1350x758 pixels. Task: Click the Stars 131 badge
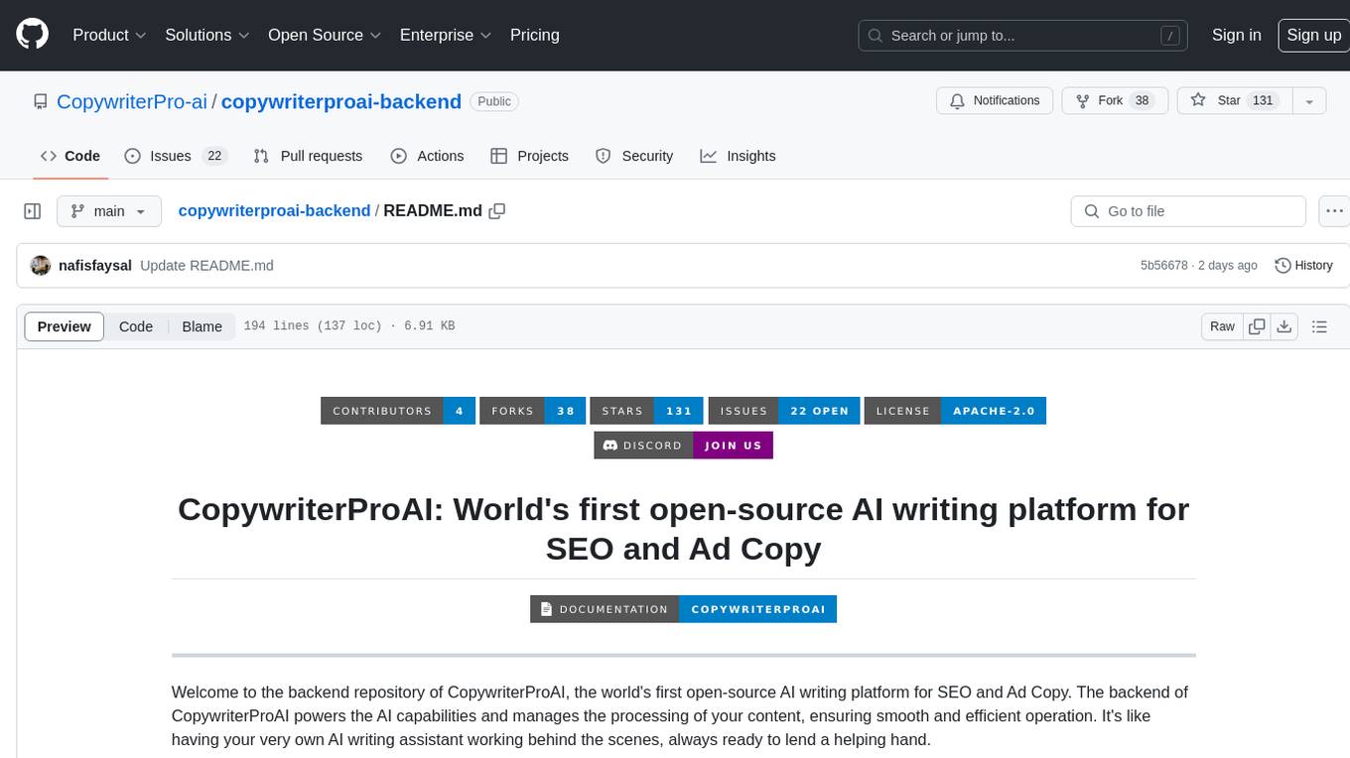tap(646, 411)
